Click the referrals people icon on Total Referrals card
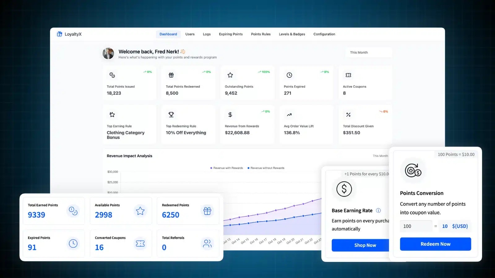The height and width of the screenshot is (278, 495). click(207, 243)
